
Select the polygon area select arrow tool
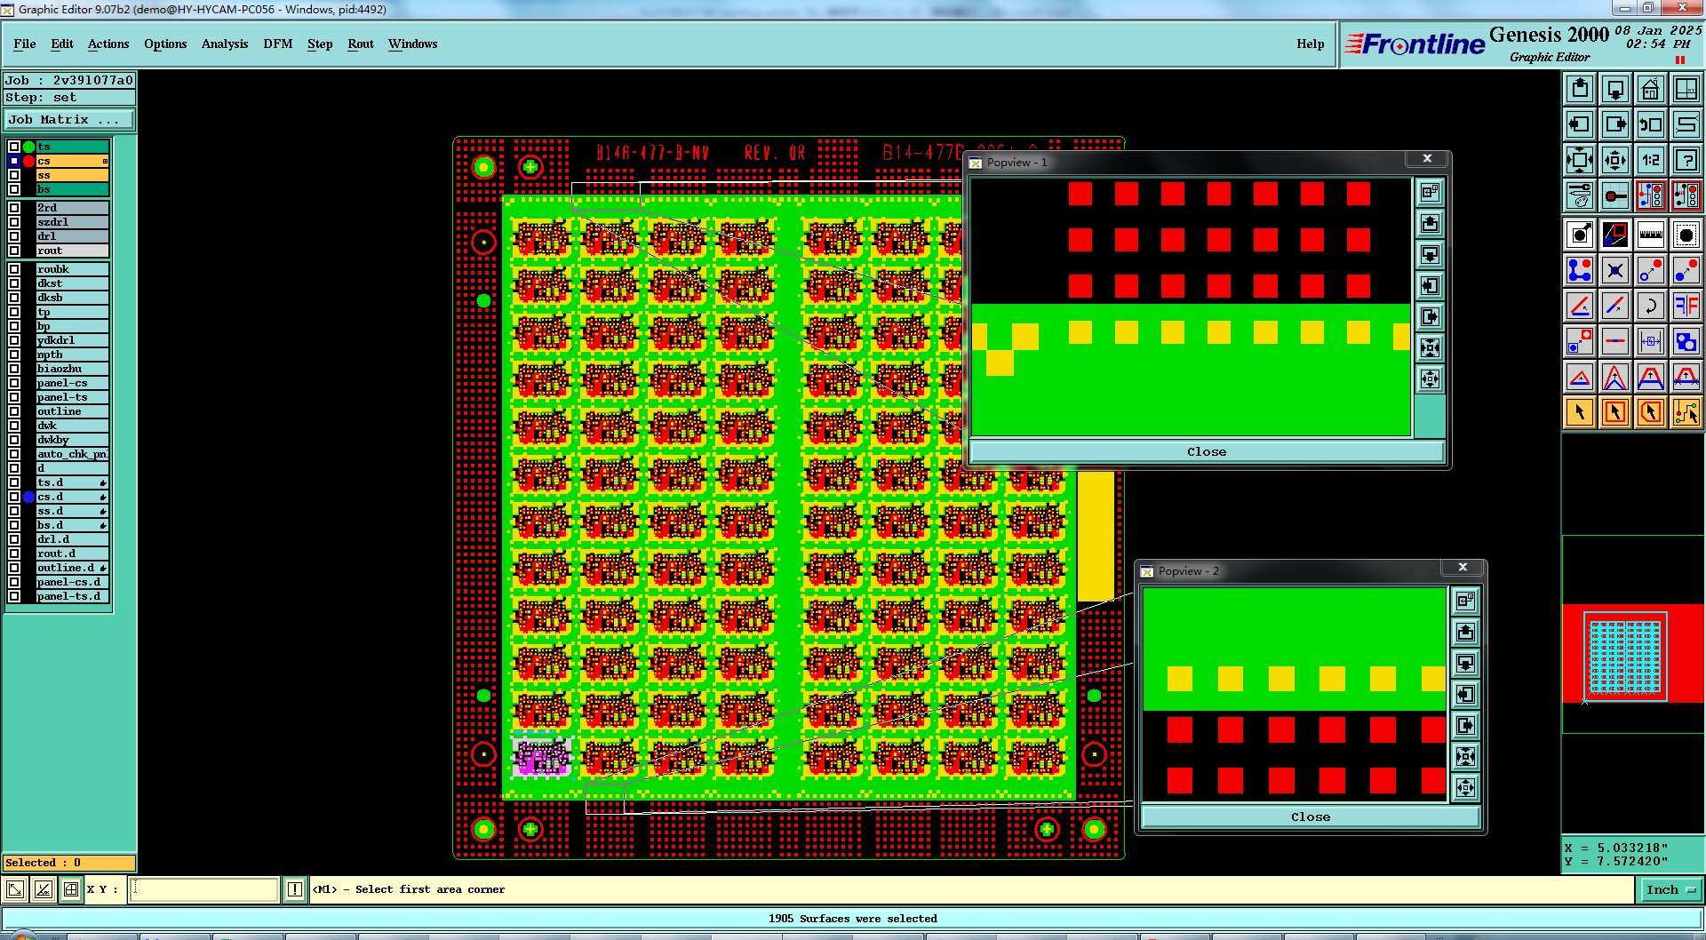(x=1651, y=412)
